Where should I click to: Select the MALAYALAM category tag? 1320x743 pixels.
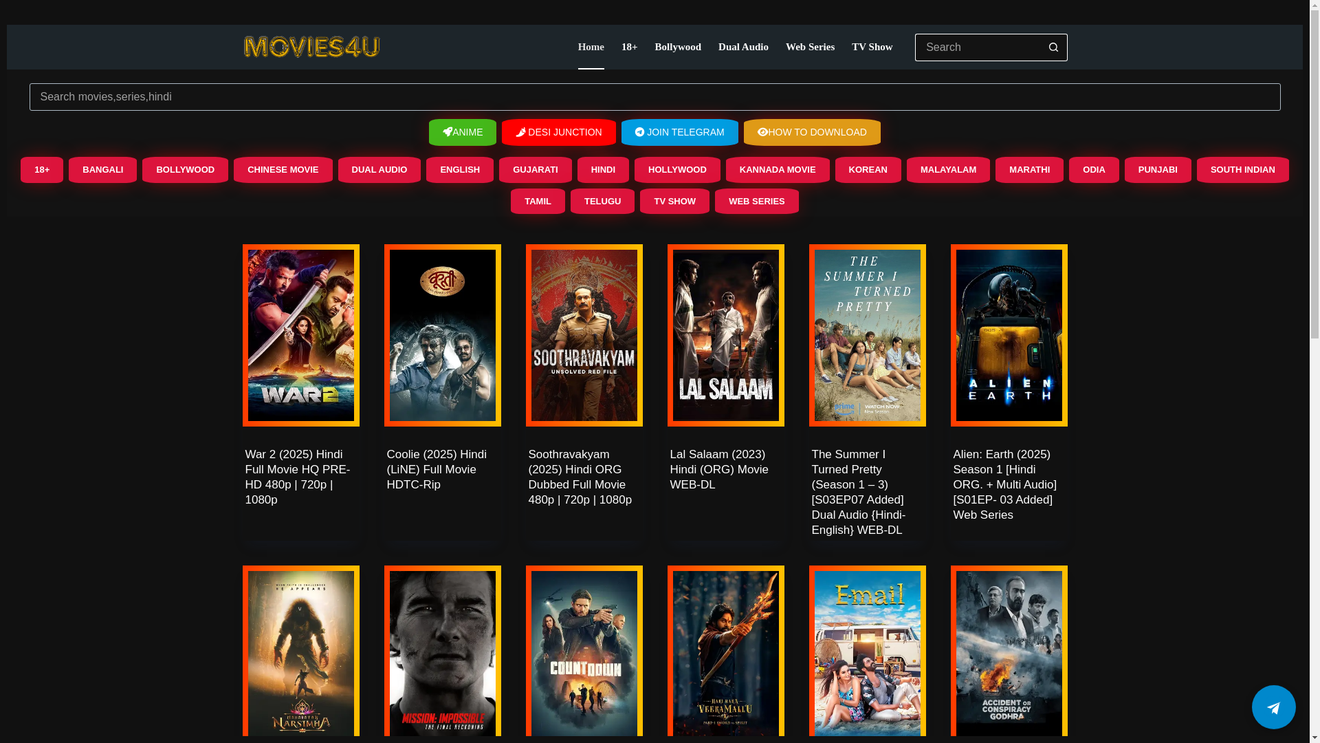pos(948,170)
